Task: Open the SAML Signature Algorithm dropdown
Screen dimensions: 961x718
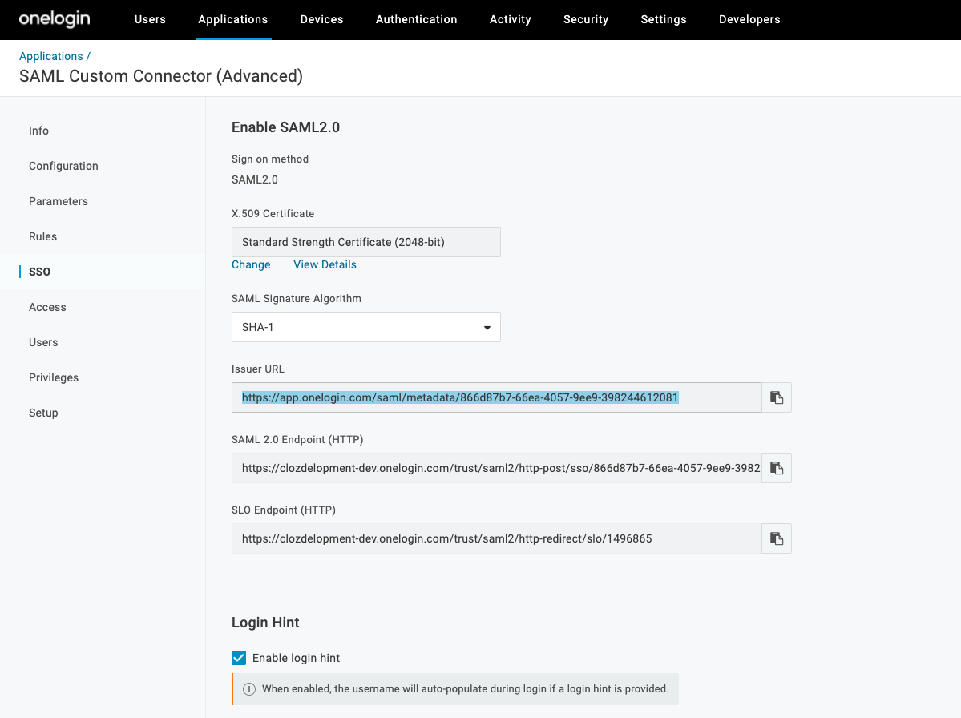Action: click(x=365, y=327)
